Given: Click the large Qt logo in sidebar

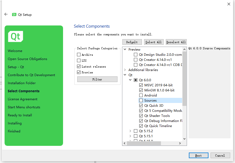Looking at the screenshot, I should click(x=16, y=36).
